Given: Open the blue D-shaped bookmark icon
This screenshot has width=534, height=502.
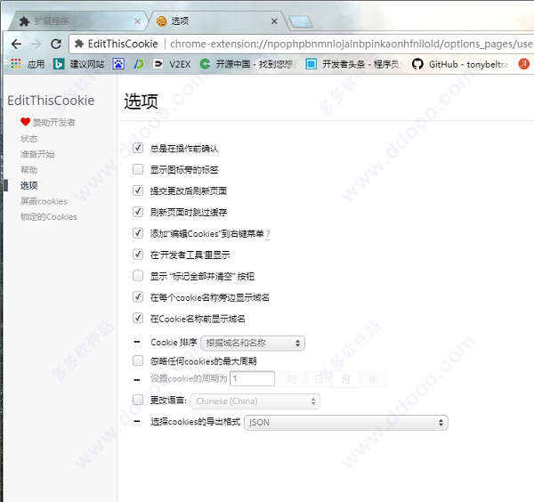Looking at the screenshot, I should [138, 64].
